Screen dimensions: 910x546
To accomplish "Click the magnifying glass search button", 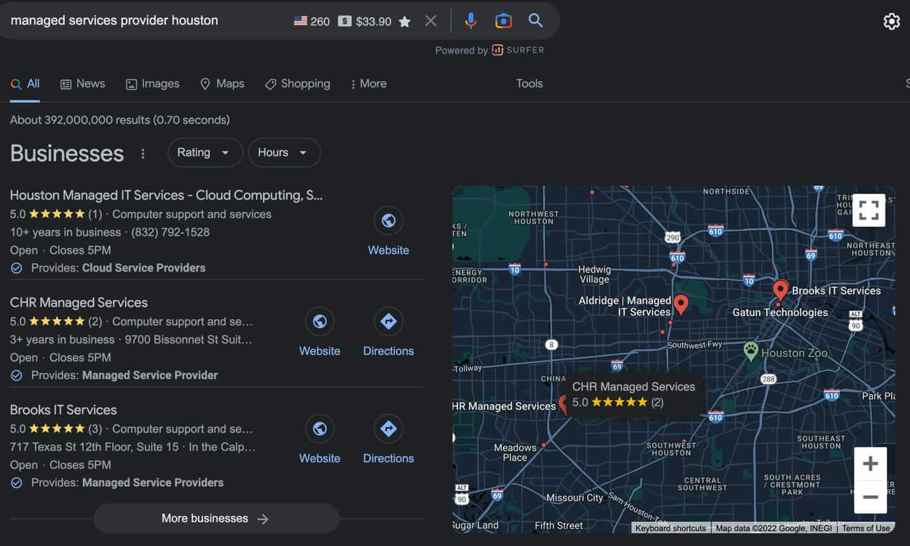I will point(536,20).
